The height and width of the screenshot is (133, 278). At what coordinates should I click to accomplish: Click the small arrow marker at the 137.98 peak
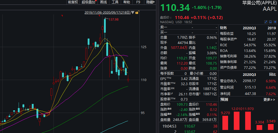106,18
